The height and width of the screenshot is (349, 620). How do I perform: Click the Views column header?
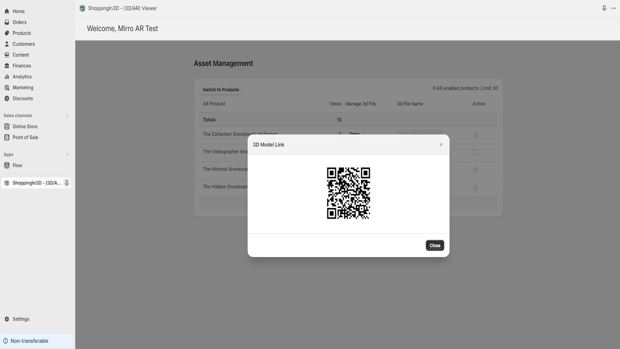336,104
